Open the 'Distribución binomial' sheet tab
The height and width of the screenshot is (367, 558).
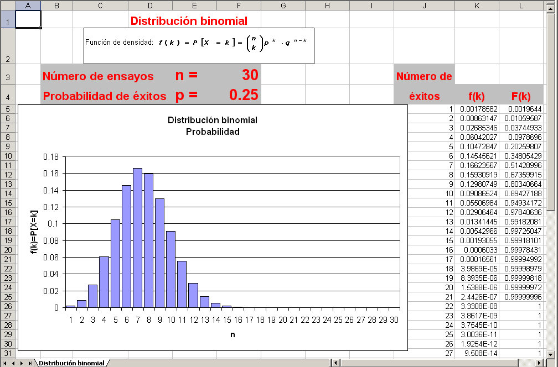pyautogui.click(x=71, y=363)
